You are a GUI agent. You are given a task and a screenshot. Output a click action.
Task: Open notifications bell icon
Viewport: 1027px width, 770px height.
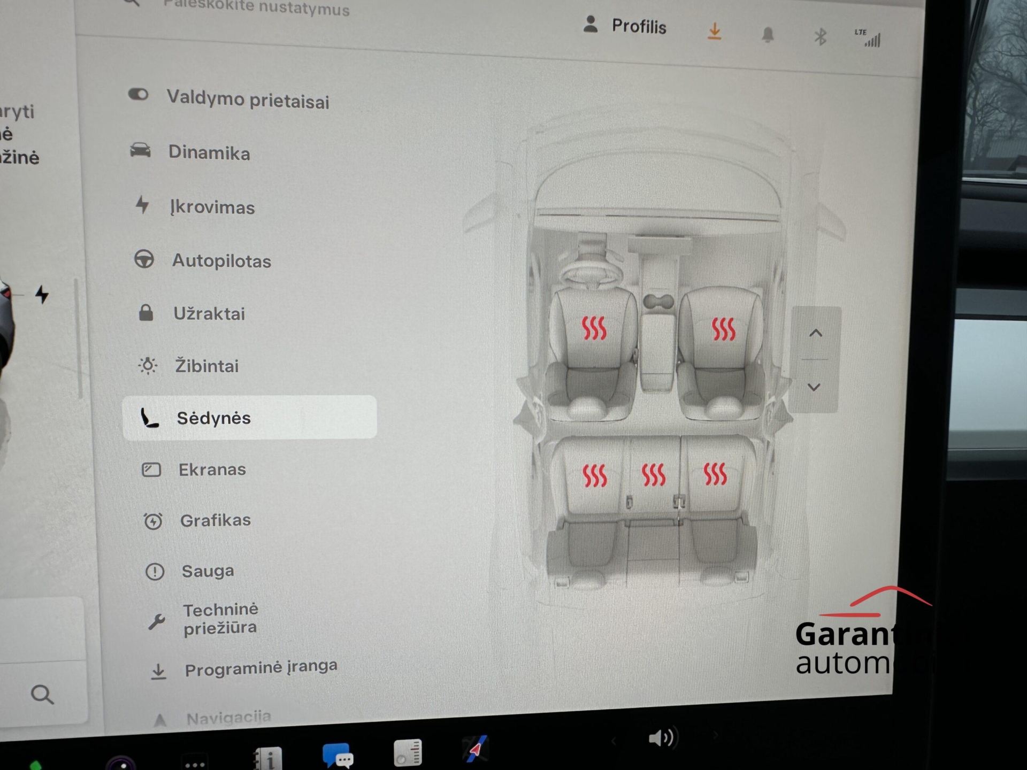click(x=768, y=35)
